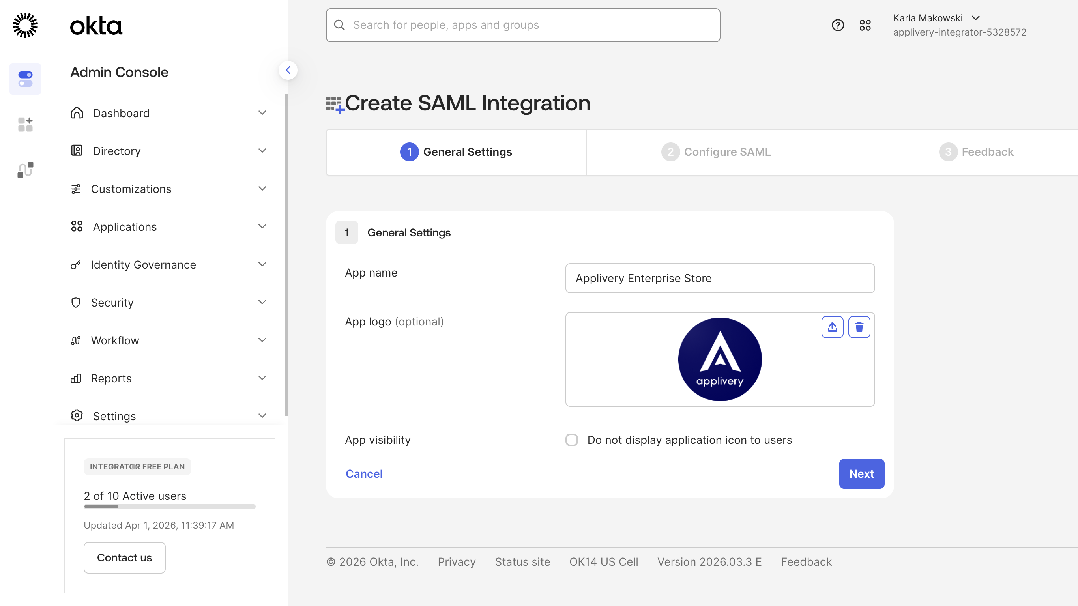Click the Okta sunburst logo icon
1078x606 pixels.
coord(25,25)
